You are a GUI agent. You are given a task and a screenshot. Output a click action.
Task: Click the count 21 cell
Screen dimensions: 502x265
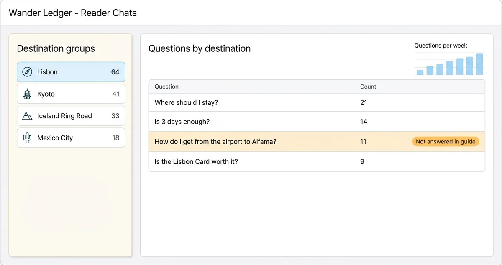[x=364, y=102]
